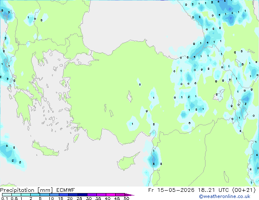Click the legend scale label '35'

tap(98, 198)
